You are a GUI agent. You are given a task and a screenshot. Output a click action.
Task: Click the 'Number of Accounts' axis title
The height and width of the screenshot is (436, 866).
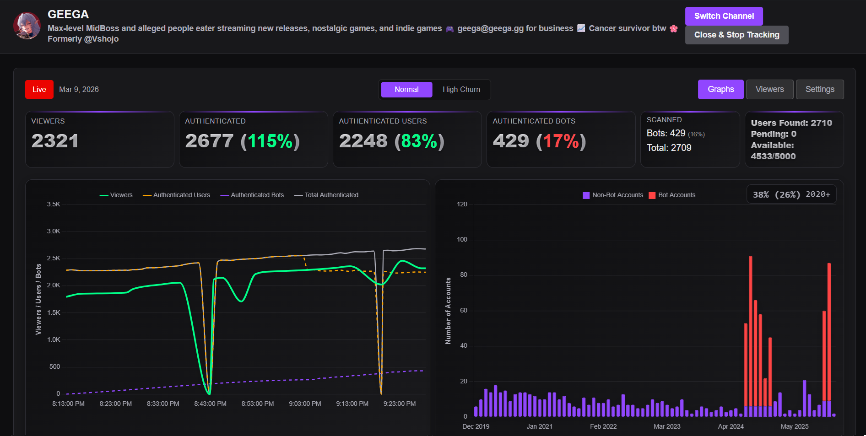click(448, 311)
